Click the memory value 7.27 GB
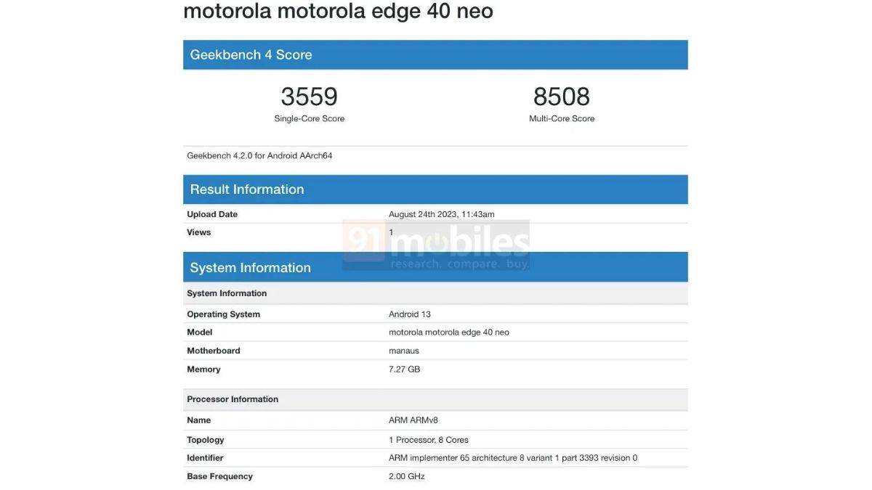 [x=404, y=369]
